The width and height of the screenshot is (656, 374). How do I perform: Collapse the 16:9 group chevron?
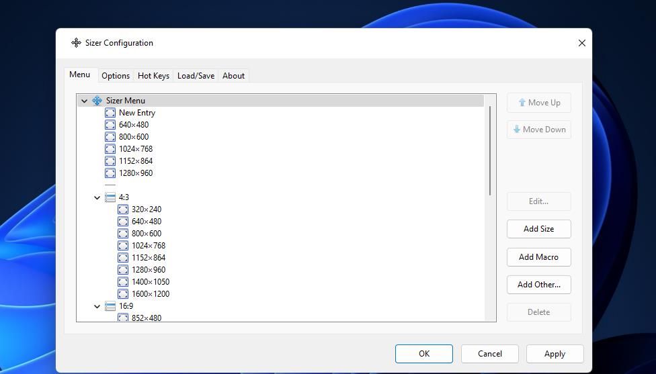(x=97, y=307)
